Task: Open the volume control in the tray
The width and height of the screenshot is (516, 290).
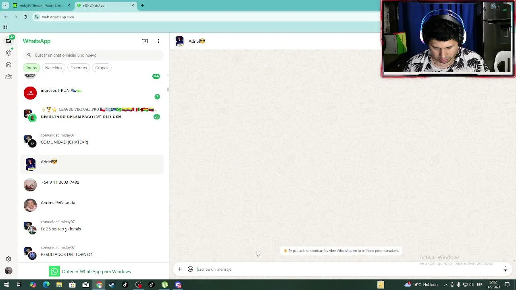Action: [x=471, y=285]
